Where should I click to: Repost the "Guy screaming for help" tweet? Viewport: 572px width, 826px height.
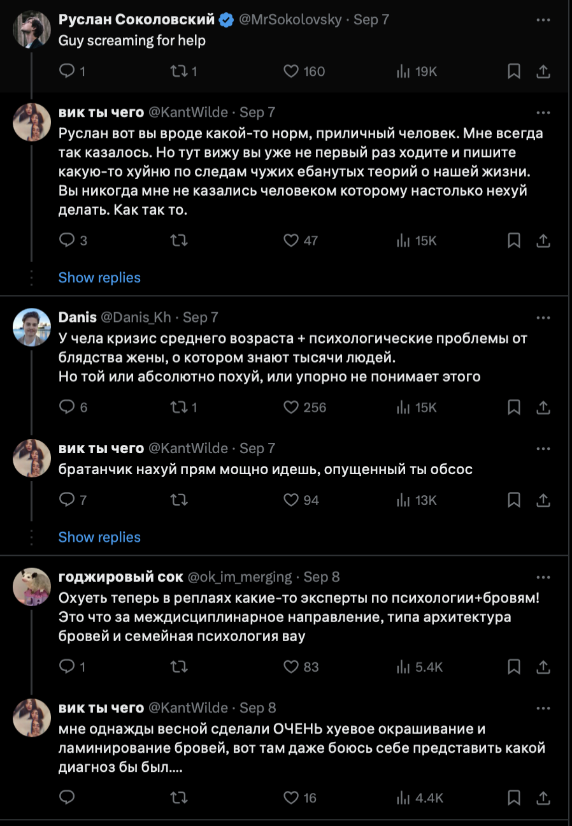179,71
